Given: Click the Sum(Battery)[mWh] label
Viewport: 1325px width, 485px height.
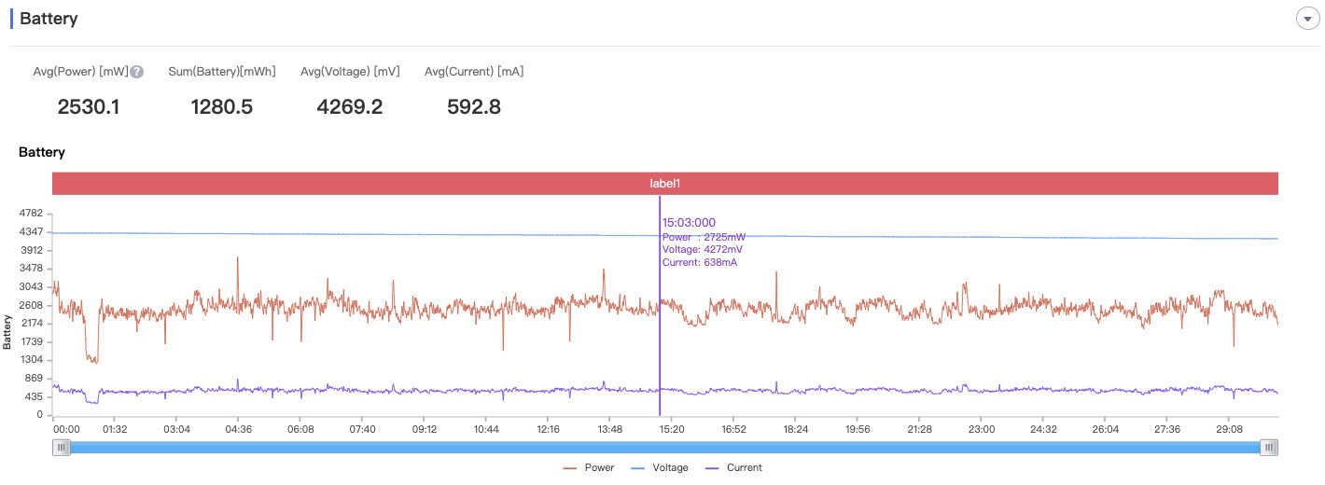Looking at the screenshot, I should tap(222, 72).
